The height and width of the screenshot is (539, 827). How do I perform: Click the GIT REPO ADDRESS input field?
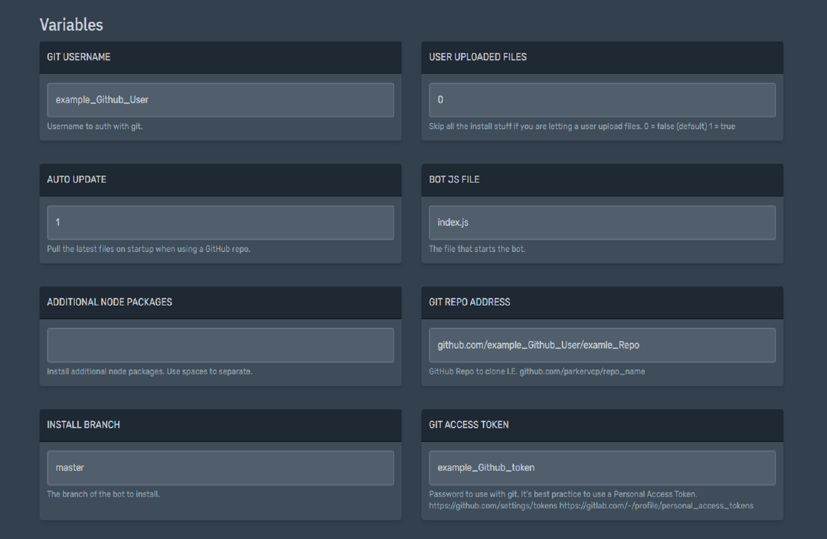click(602, 345)
